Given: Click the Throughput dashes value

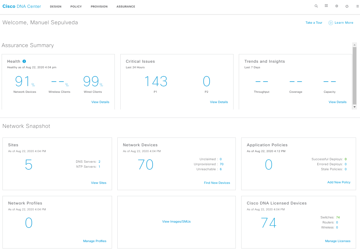Looking at the screenshot, I should (x=262, y=82).
